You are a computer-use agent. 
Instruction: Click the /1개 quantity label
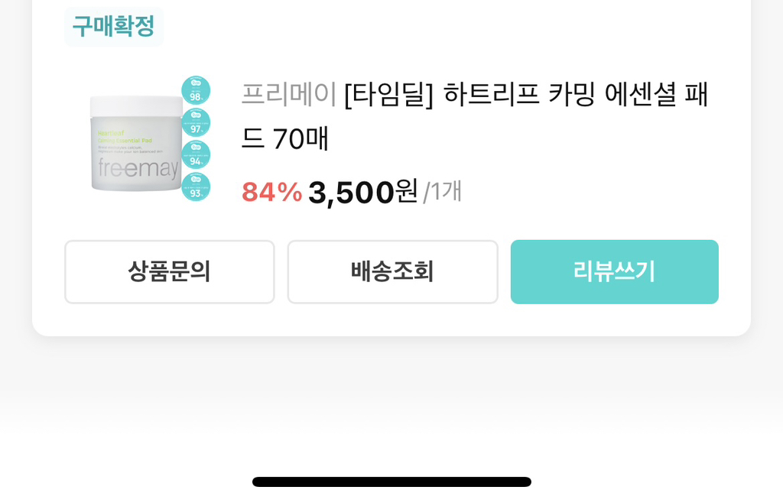pyautogui.click(x=442, y=191)
